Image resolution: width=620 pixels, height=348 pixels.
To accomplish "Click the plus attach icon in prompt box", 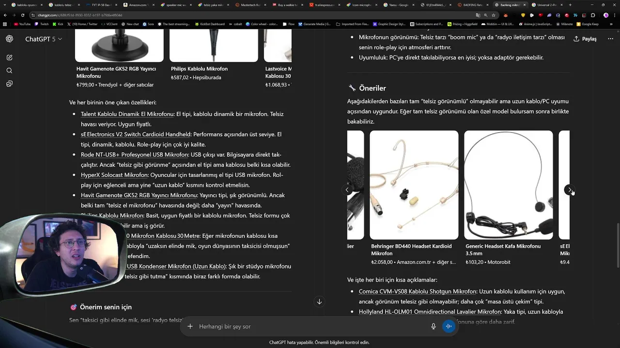I will 190,326.
